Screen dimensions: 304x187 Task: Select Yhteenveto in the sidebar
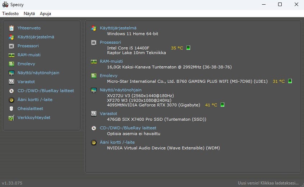pos(29,28)
